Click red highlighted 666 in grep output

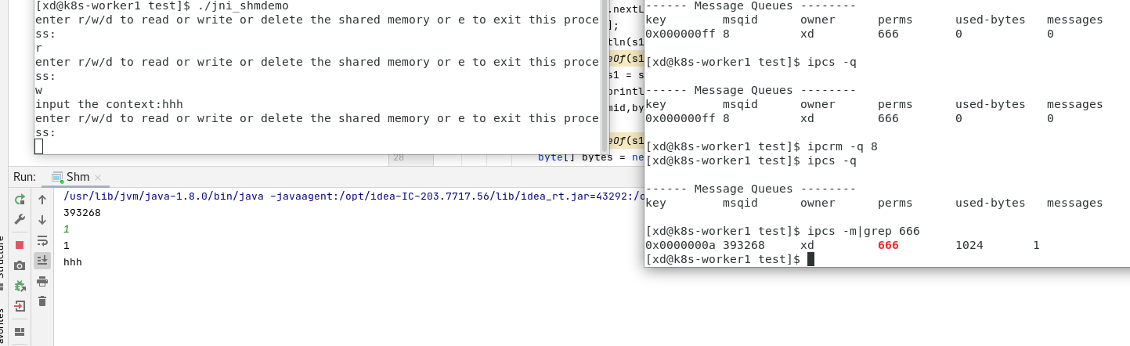[x=888, y=245]
